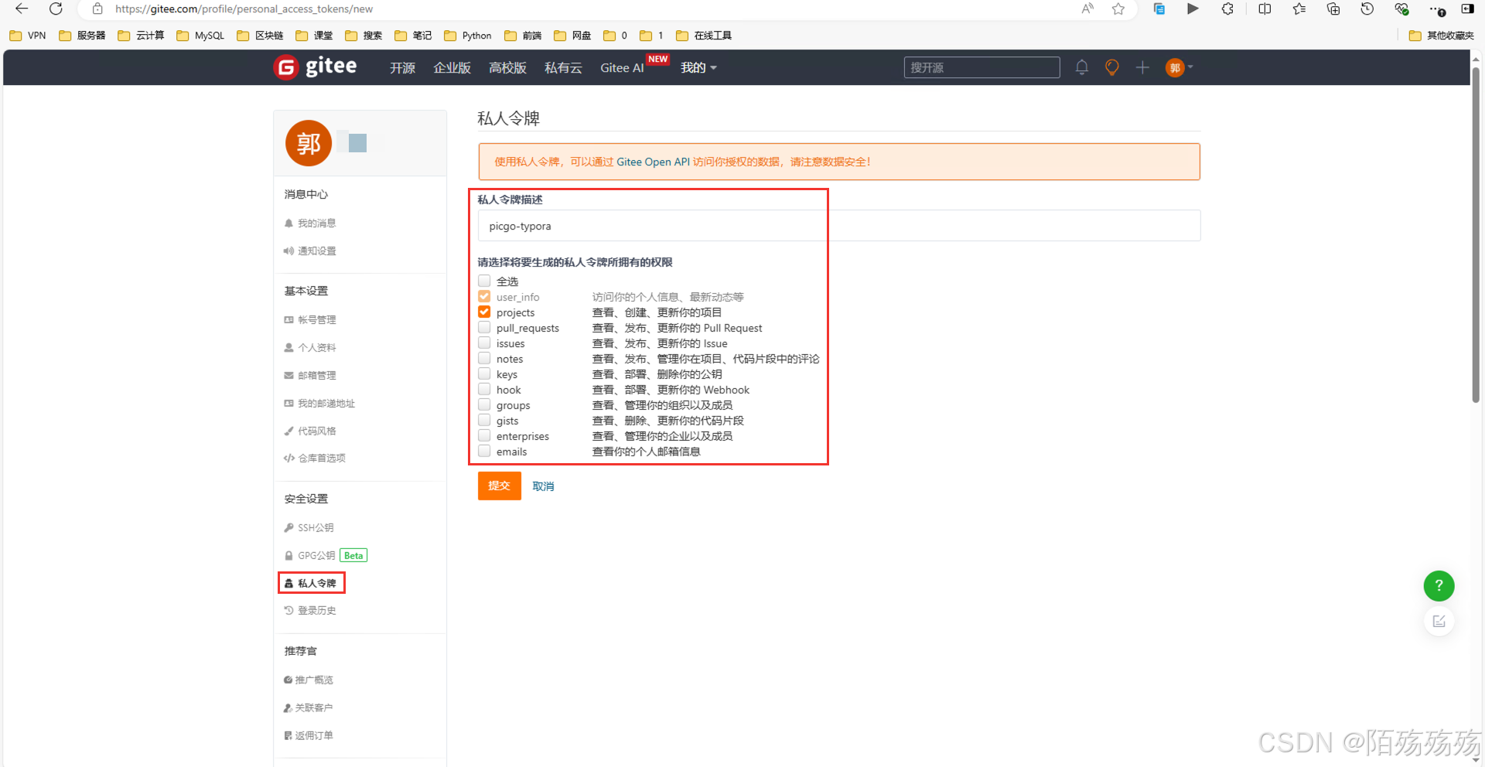Open 邮箱管理 in sidebar

[310, 376]
